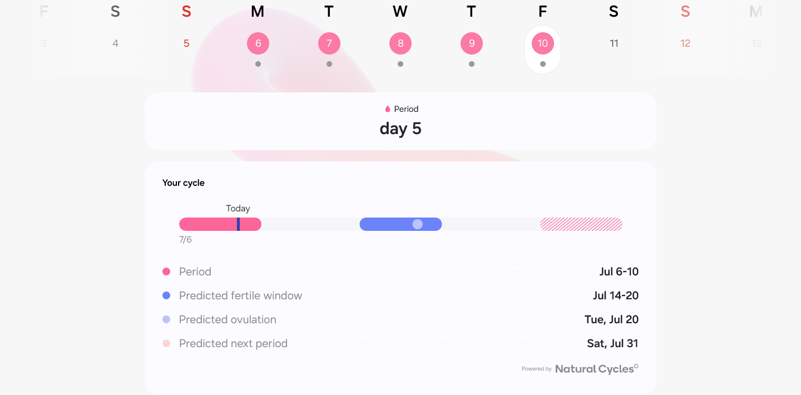Click the striped next period legend icon

point(166,343)
